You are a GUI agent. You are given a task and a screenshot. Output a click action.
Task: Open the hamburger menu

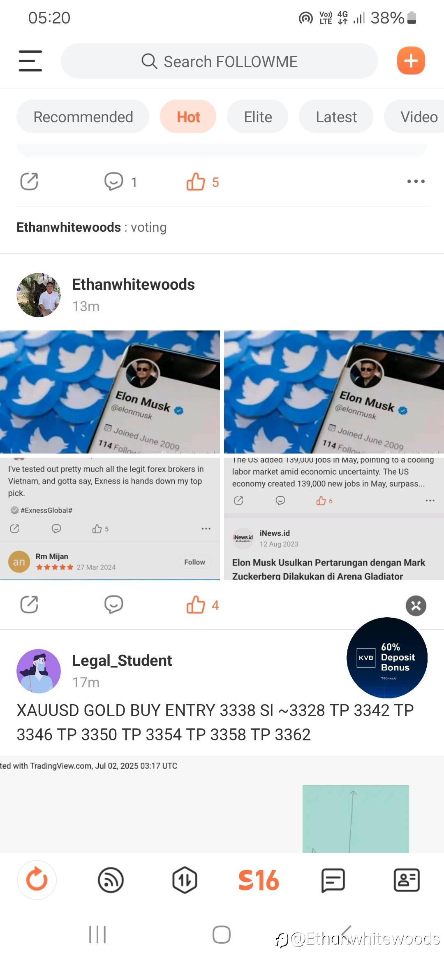[x=30, y=61]
